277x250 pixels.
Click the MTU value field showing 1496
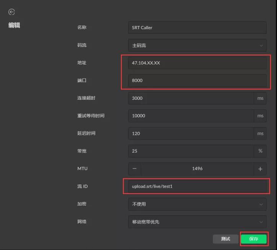point(197,169)
